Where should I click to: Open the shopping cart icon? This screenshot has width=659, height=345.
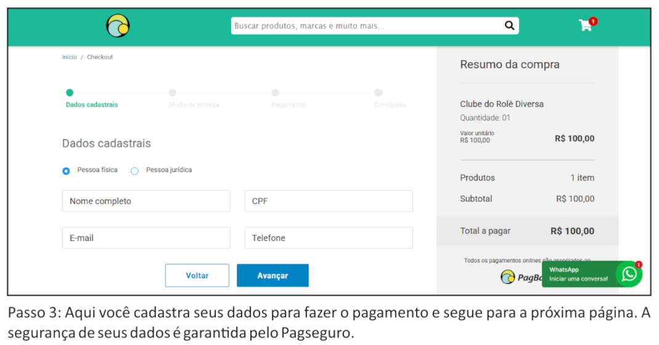[585, 25]
